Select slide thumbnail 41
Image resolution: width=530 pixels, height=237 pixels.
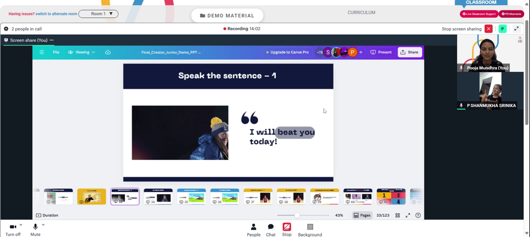[391, 196]
